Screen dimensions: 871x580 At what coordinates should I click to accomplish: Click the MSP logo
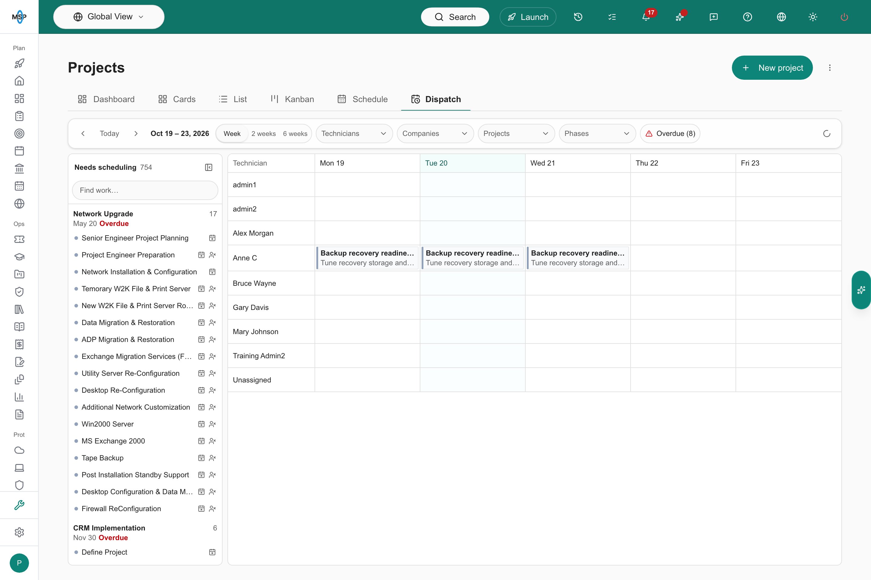click(x=19, y=17)
